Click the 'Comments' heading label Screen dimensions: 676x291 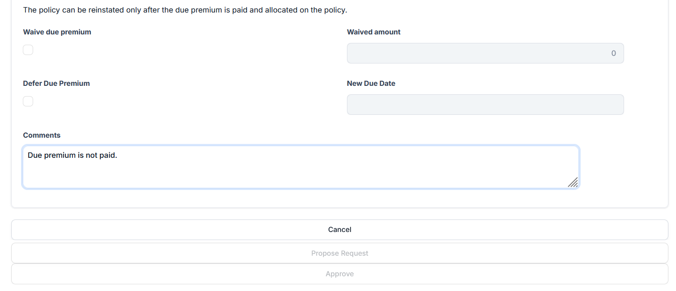[x=42, y=135]
